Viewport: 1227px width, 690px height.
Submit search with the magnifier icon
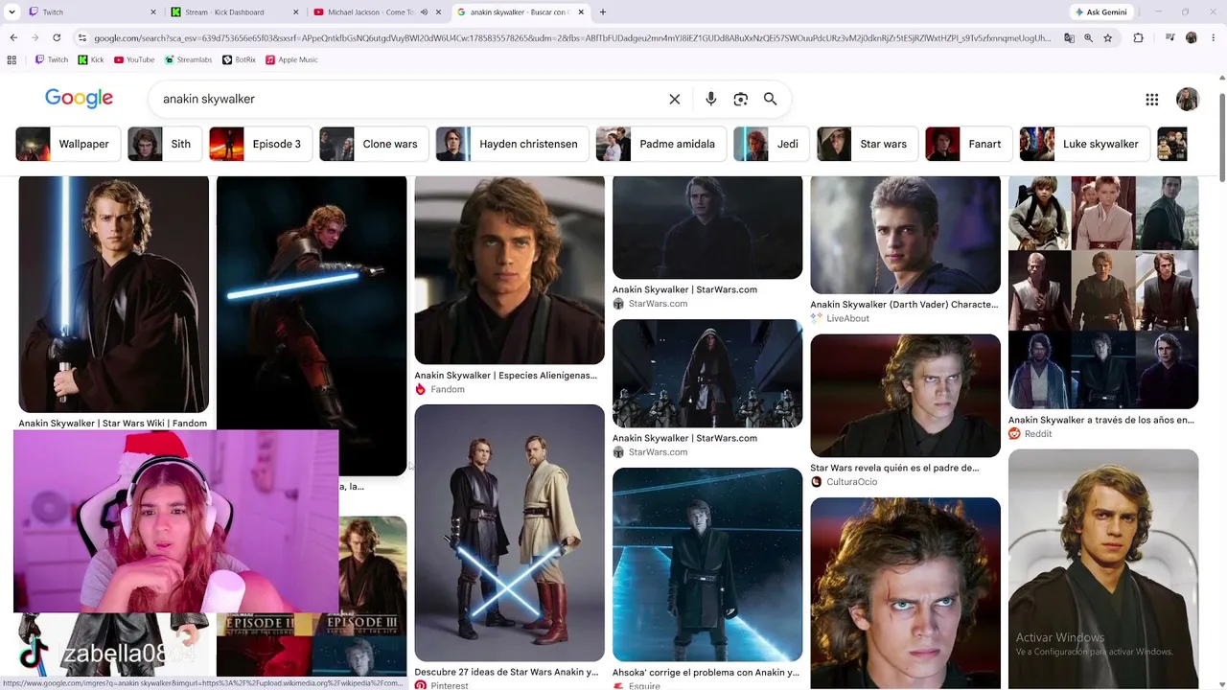click(x=770, y=99)
